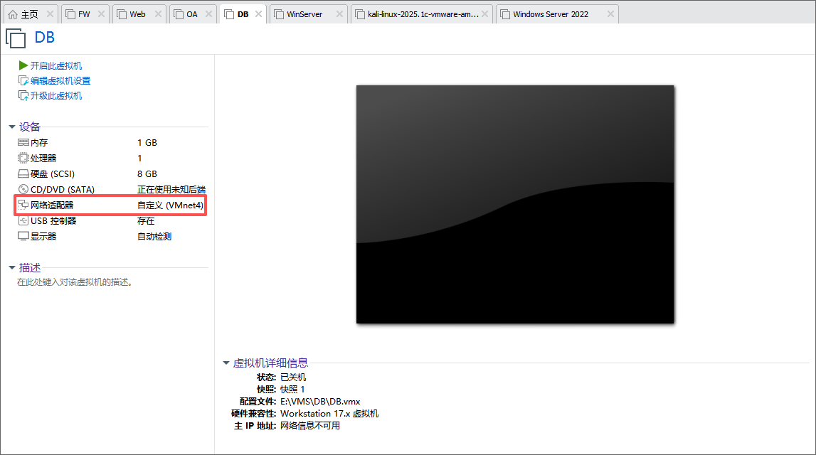Click the description field 在此处键入对该虚拟机的描述

(75, 282)
